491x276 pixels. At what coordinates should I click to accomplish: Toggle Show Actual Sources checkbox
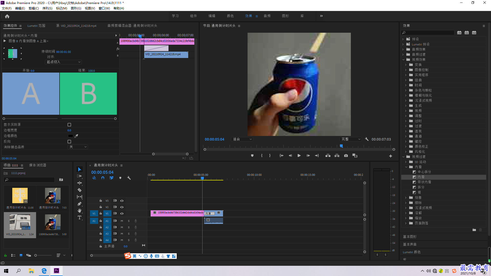coord(69,125)
